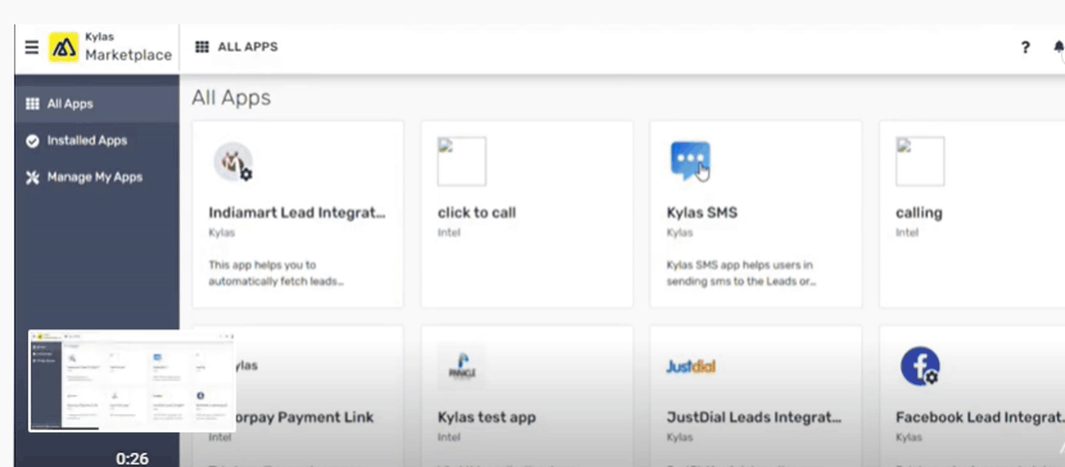
Task: Click the 0:26 timestamp label
Action: pyautogui.click(x=133, y=459)
